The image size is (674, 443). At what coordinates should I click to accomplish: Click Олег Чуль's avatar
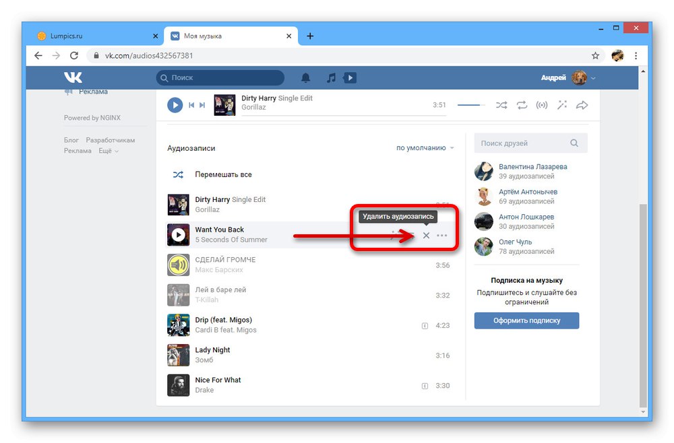point(483,246)
